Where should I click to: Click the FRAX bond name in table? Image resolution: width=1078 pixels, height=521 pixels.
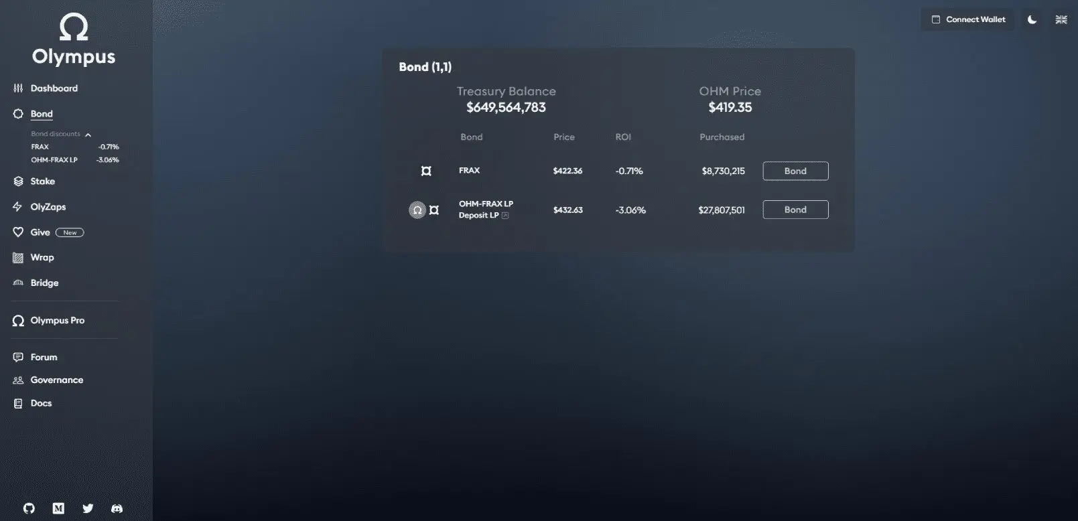[x=469, y=171]
